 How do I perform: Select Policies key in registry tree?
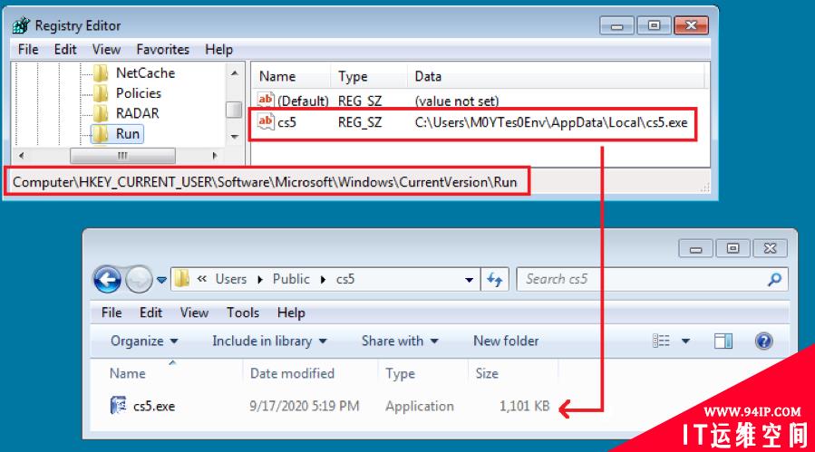click(x=139, y=93)
